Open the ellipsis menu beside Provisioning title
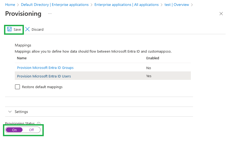This screenshot has width=226, height=141. (50, 14)
